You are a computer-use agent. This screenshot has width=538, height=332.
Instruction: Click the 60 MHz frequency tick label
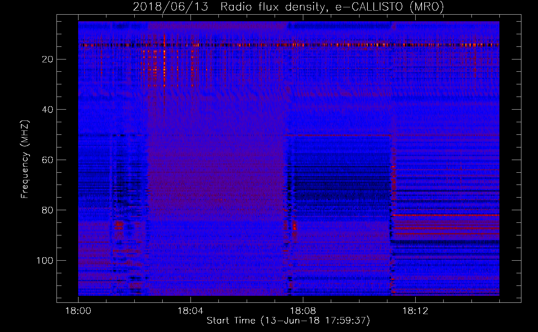[x=48, y=160]
